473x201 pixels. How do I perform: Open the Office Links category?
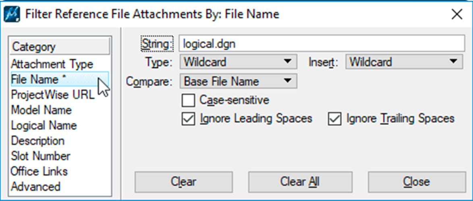[39, 171]
